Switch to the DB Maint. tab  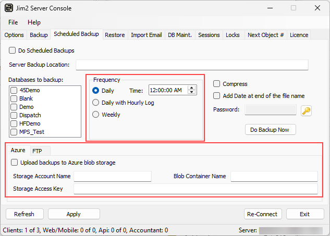coord(180,35)
